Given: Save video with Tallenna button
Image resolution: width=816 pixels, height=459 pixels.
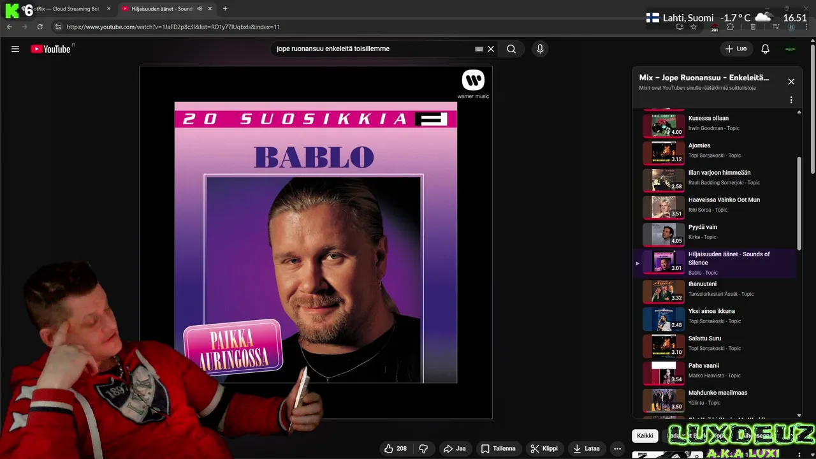Looking at the screenshot, I should click(x=498, y=449).
